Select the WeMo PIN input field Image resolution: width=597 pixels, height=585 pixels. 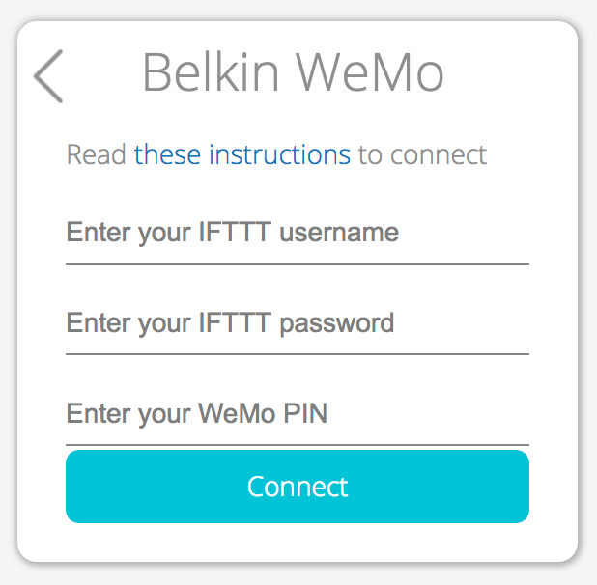(x=297, y=414)
